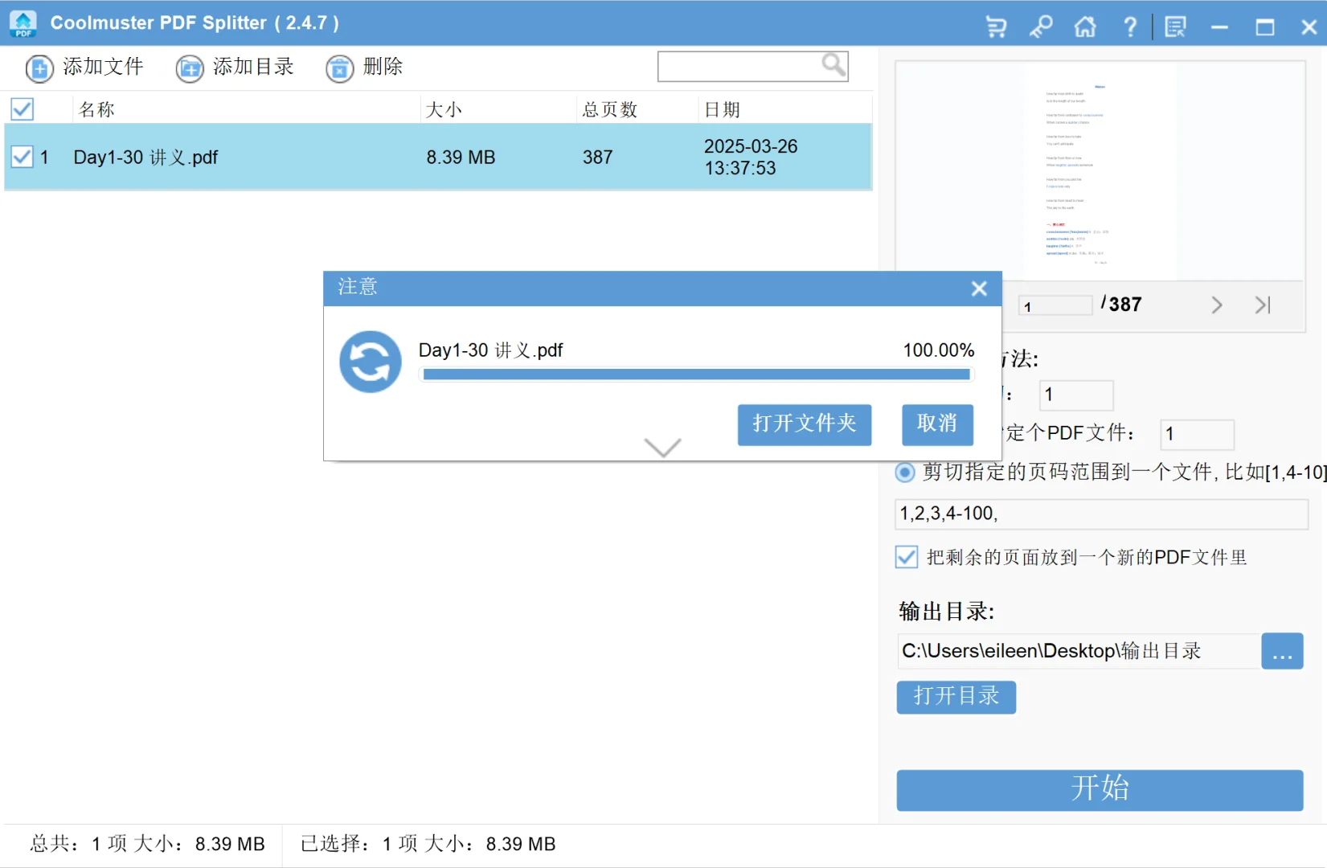Expand dialog details with down chevron
Image resolution: width=1327 pixels, height=868 pixels.
click(663, 447)
